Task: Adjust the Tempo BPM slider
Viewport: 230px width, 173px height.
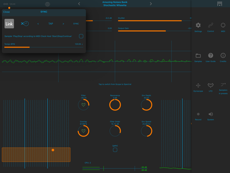Action: (44, 47)
